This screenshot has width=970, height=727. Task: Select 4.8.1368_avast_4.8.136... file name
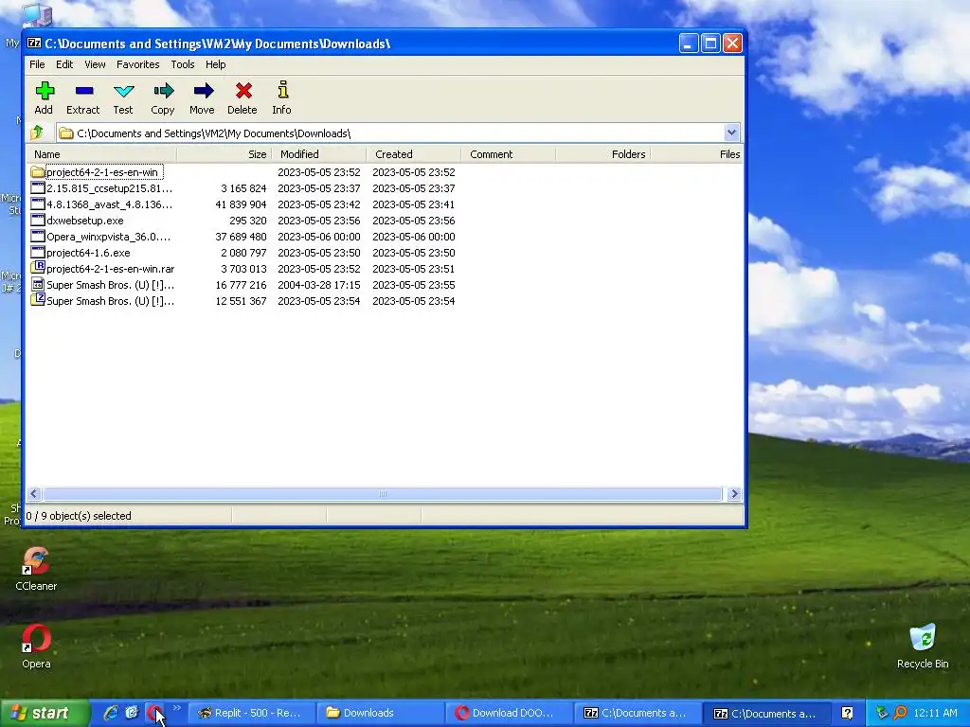click(109, 204)
